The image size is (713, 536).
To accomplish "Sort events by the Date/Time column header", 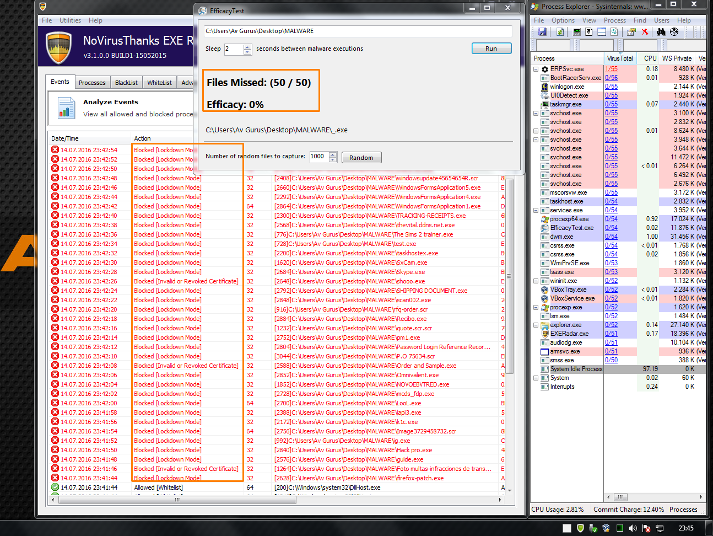I will [89, 138].
